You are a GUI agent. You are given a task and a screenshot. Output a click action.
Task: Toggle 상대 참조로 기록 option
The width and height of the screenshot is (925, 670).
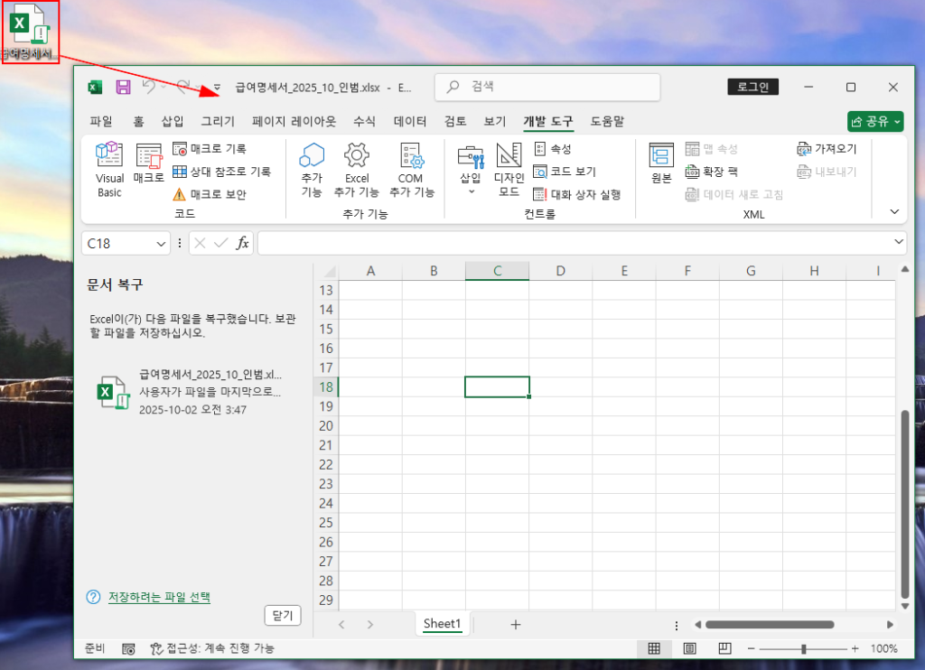pos(221,172)
